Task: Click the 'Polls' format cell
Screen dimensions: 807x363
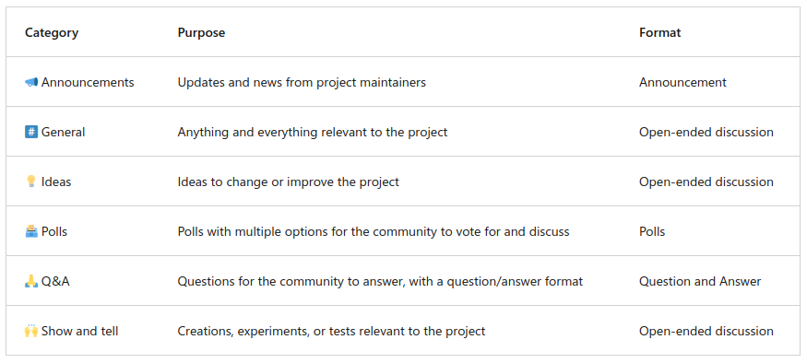Action: [652, 232]
